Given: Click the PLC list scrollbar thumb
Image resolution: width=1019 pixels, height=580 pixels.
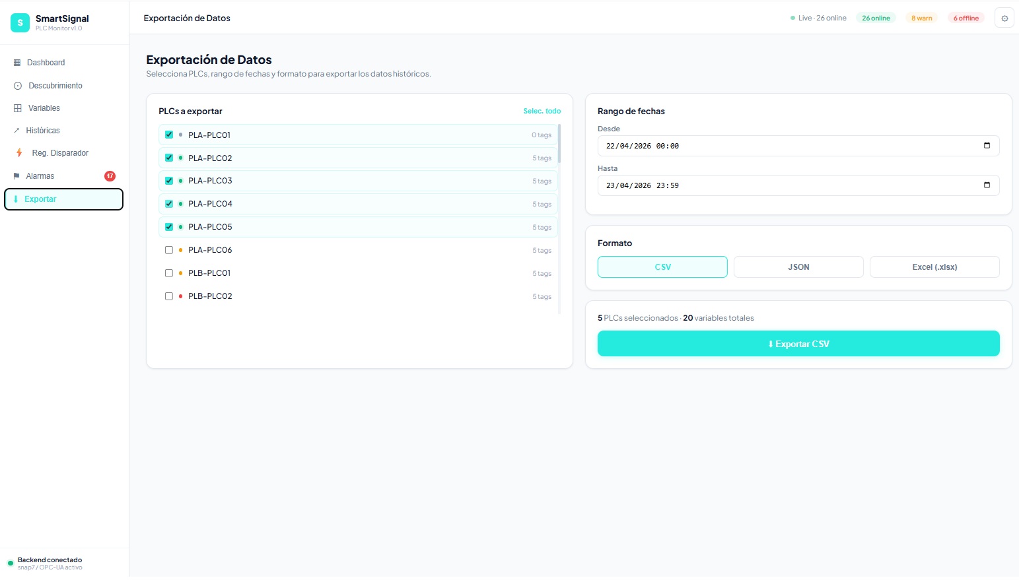Looking at the screenshot, I should pyautogui.click(x=559, y=143).
